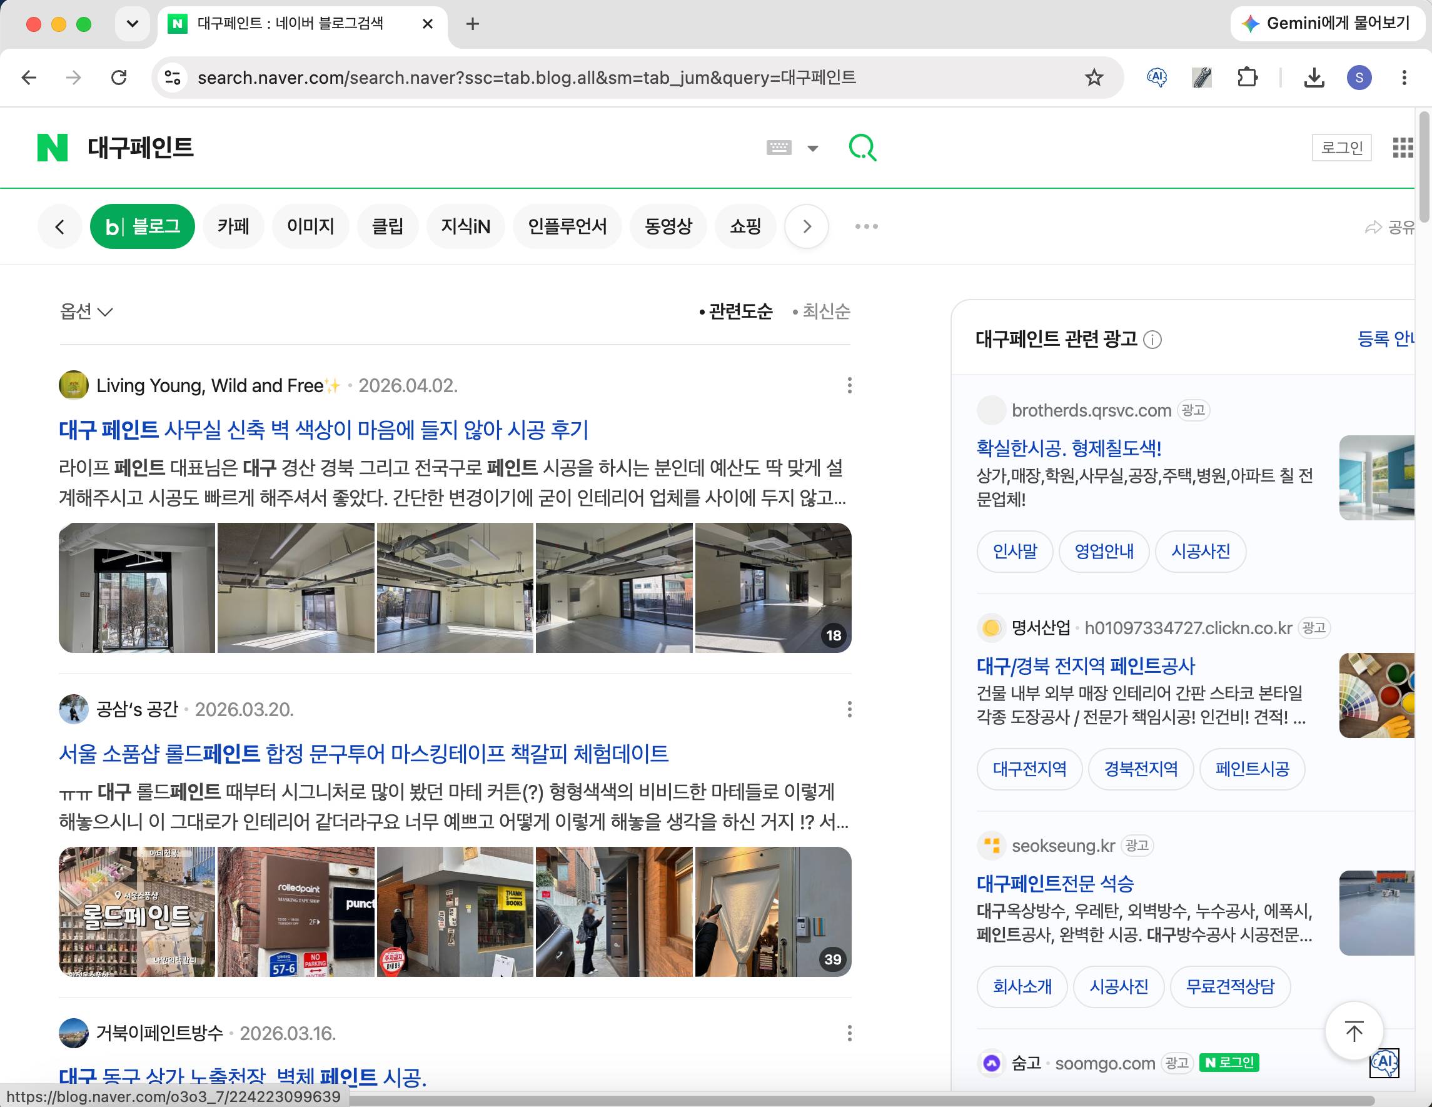Open the more options ellipsis beside tabs
Image resolution: width=1432 pixels, height=1107 pixels.
point(866,227)
